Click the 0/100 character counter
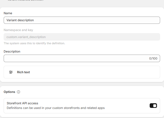The height and width of the screenshot is (118, 164). pos(153,58)
